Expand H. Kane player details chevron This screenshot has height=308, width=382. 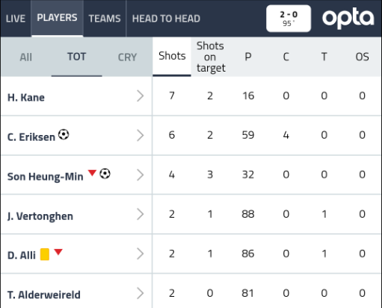(x=141, y=96)
